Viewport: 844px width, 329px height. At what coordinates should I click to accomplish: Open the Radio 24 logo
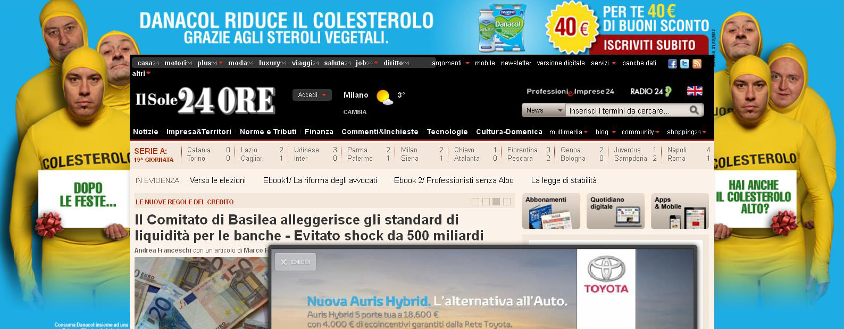(651, 91)
